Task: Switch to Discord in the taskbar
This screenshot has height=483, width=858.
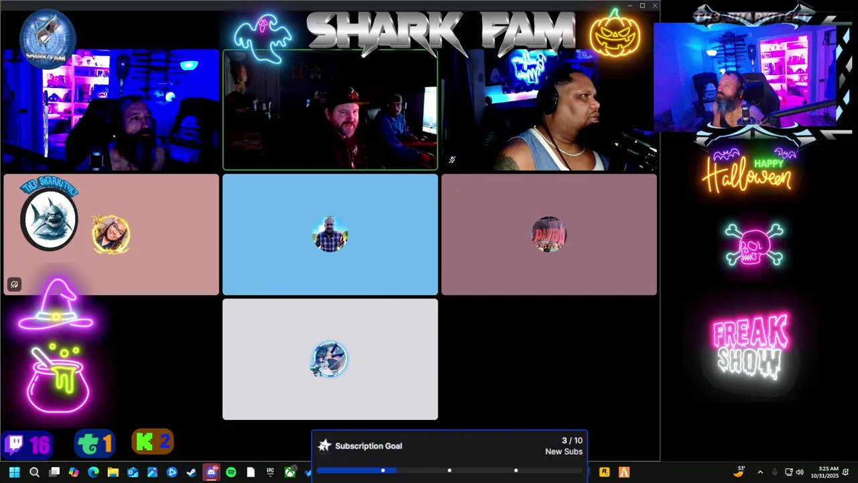Action: [211, 472]
